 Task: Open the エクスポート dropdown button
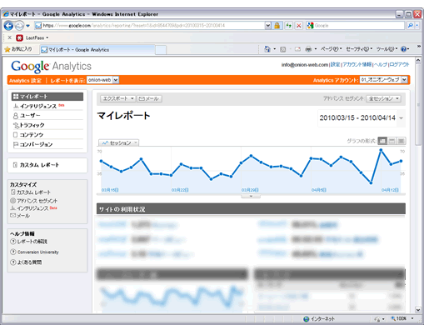(x=117, y=98)
